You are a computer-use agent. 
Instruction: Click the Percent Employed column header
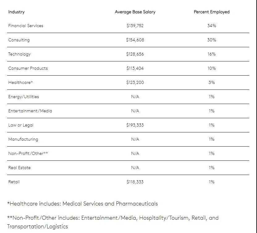(212, 12)
